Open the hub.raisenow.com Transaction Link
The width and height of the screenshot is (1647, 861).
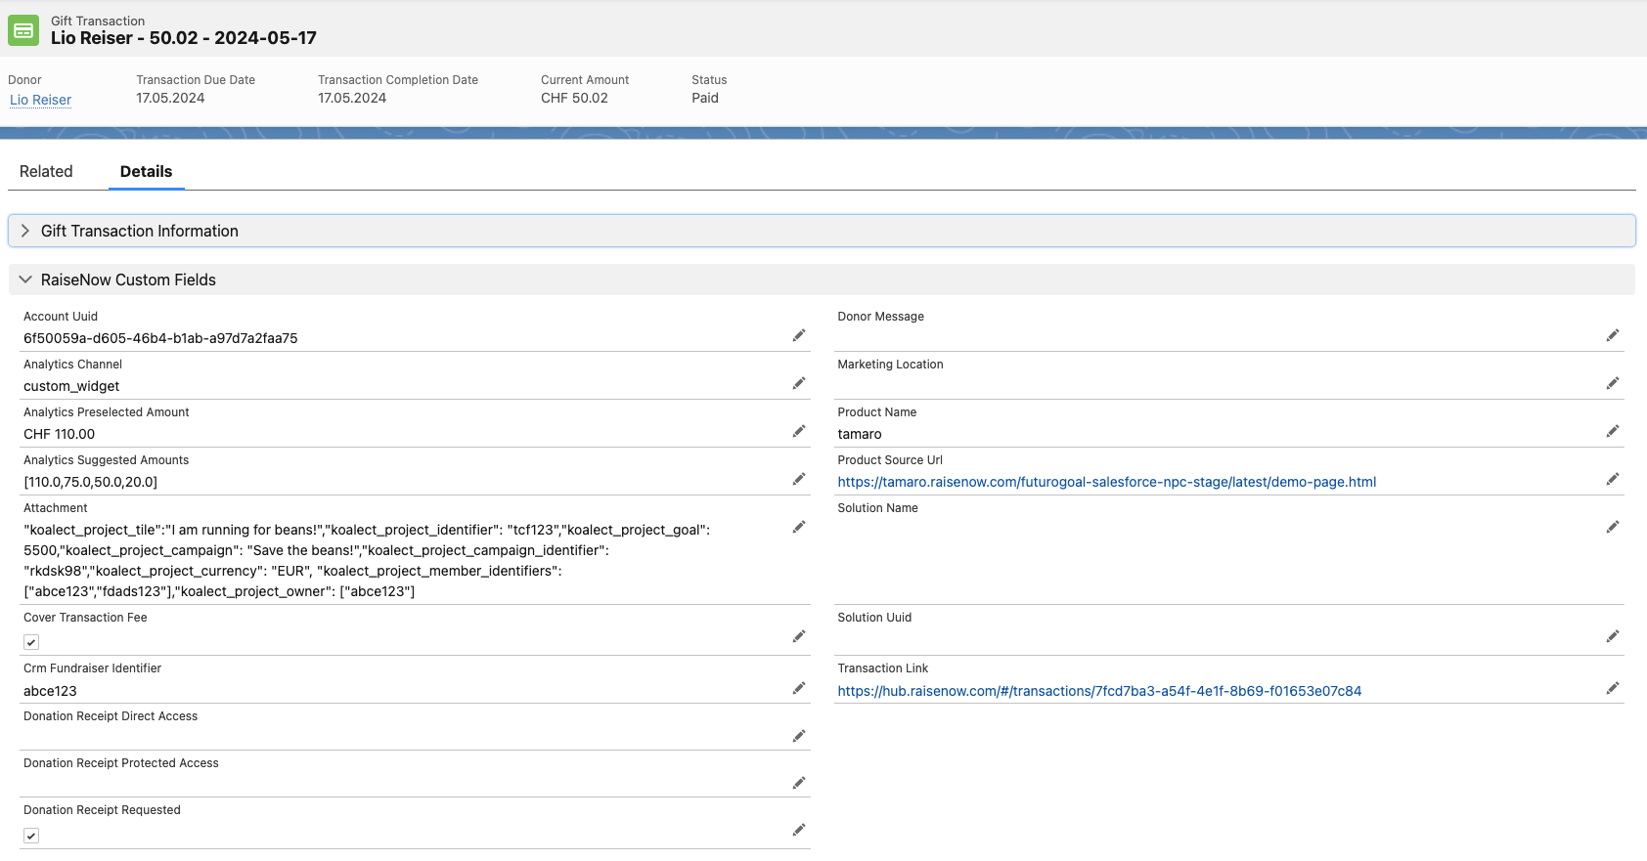(1099, 691)
